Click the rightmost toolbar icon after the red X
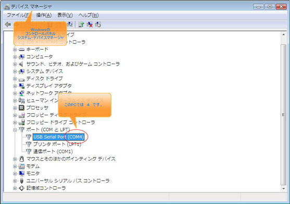This screenshot has height=204, width=290. (x=98, y=25)
